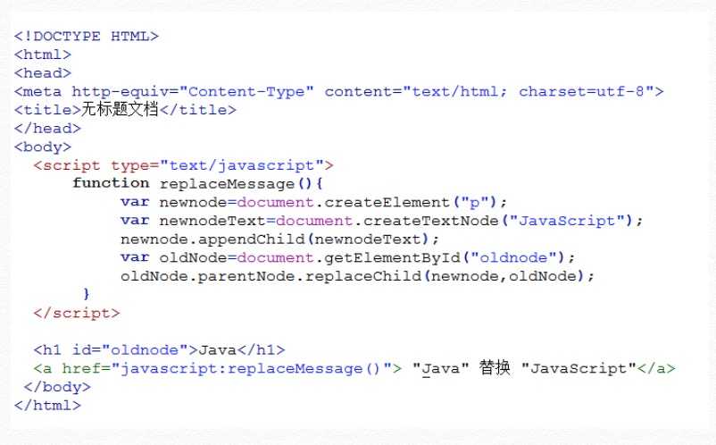Click the newnode.appendChild(newnodeText) line
The width and height of the screenshot is (716, 445).
coord(279,239)
